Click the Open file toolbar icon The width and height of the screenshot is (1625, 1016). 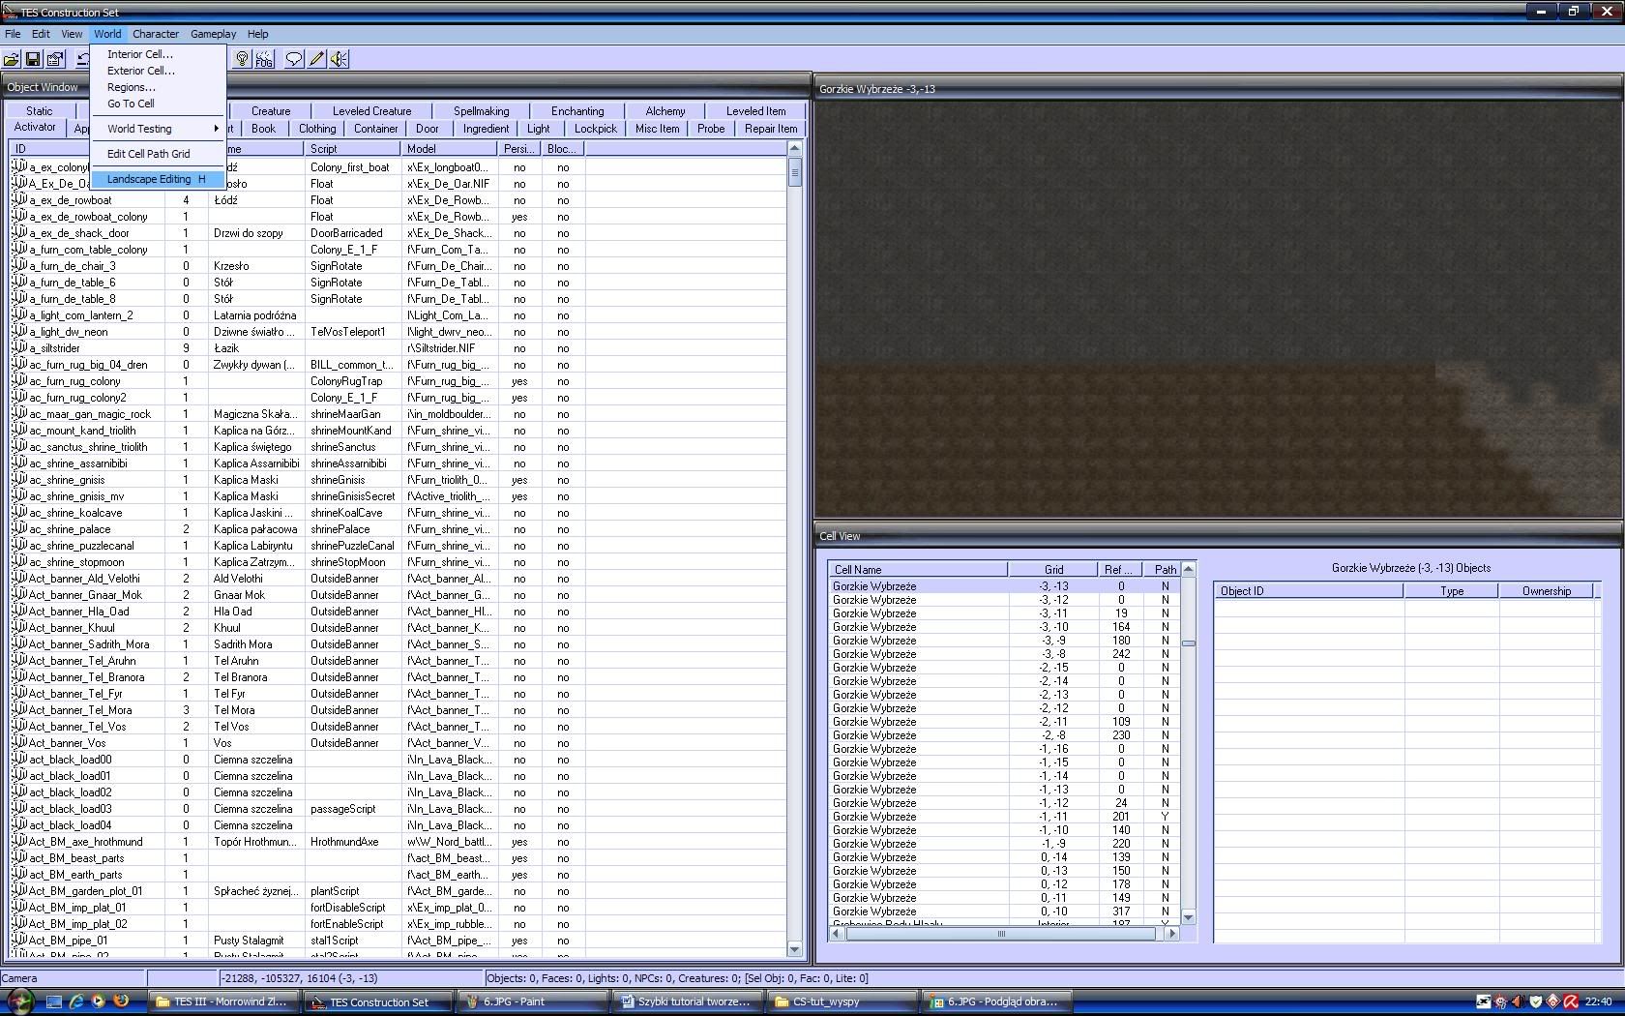[x=12, y=59]
